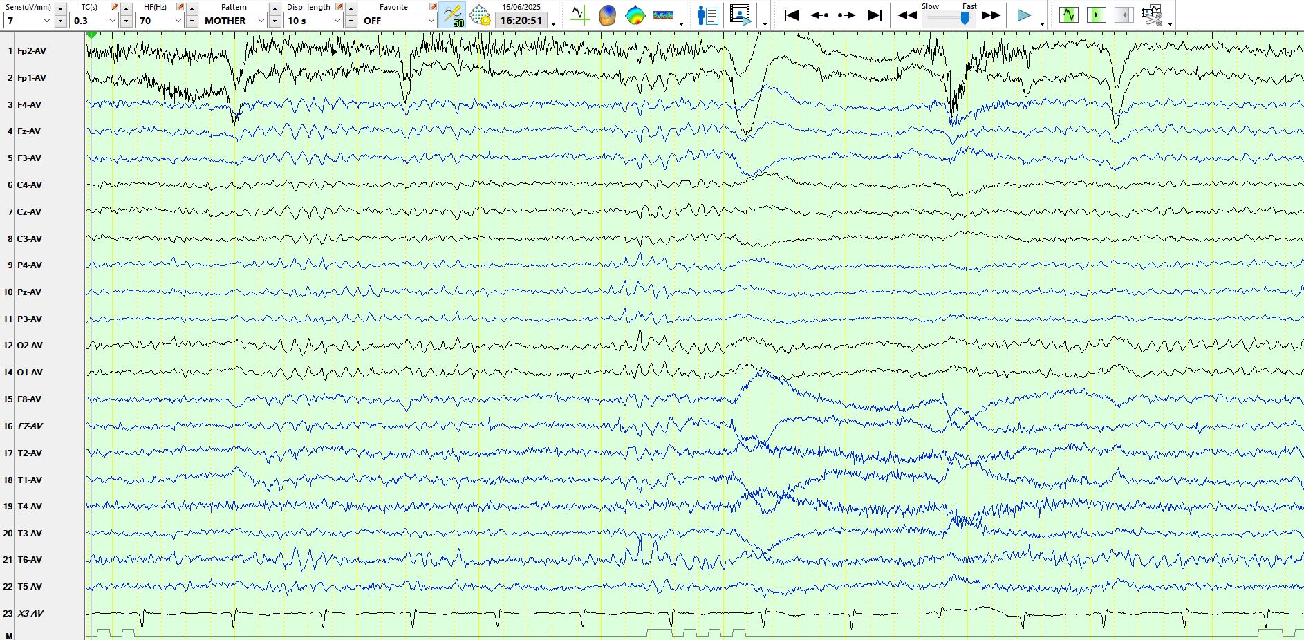This screenshot has height=640, width=1304.
Task: Jump to the end of recording
Action: (875, 15)
